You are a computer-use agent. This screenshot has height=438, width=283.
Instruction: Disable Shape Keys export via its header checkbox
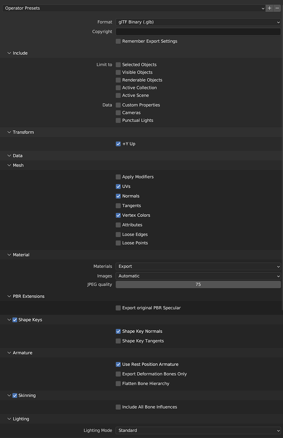[x=15, y=320]
